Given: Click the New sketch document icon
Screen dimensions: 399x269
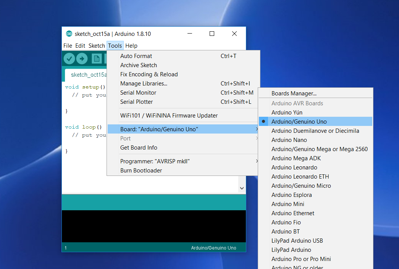Looking at the screenshot, I should [97, 59].
